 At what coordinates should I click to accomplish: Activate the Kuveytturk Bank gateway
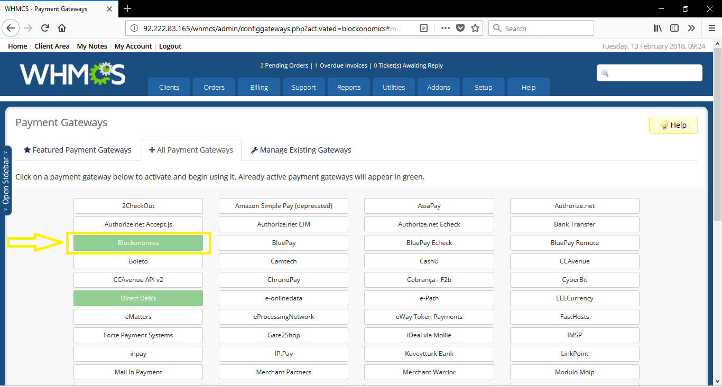(x=429, y=354)
